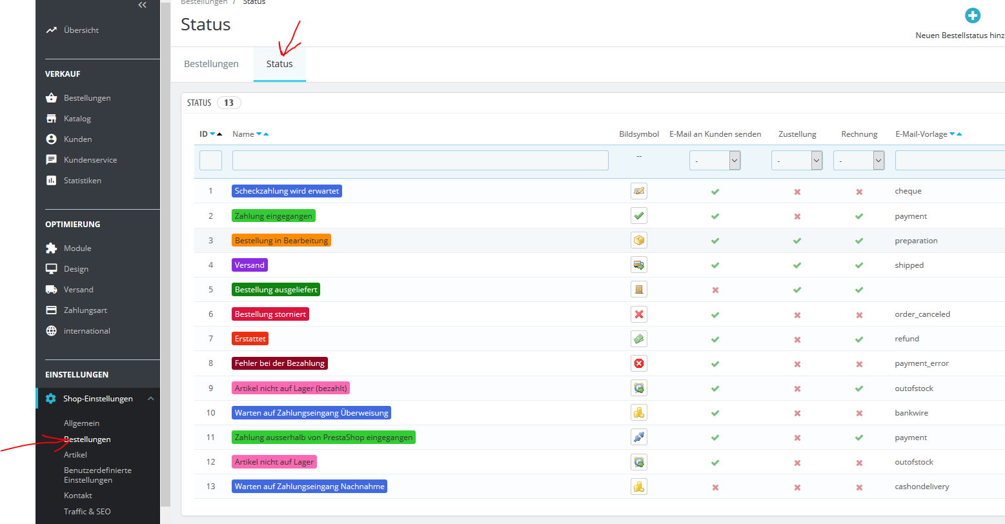The width and height of the screenshot is (1005, 524).
Task: Click the Statistiken bar-chart icon
Action: [x=52, y=181]
